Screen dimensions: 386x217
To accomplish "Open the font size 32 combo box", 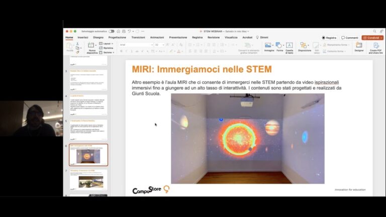I will click(x=159, y=45).
